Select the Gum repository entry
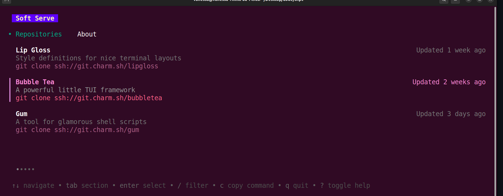Viewport: 503px width, 196px height. coord(21,113)
